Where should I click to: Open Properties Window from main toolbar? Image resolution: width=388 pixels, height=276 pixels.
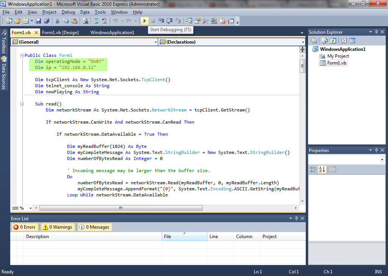click(x=197, y=21)
